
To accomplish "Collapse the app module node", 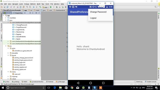I will (x=4, y=15).
